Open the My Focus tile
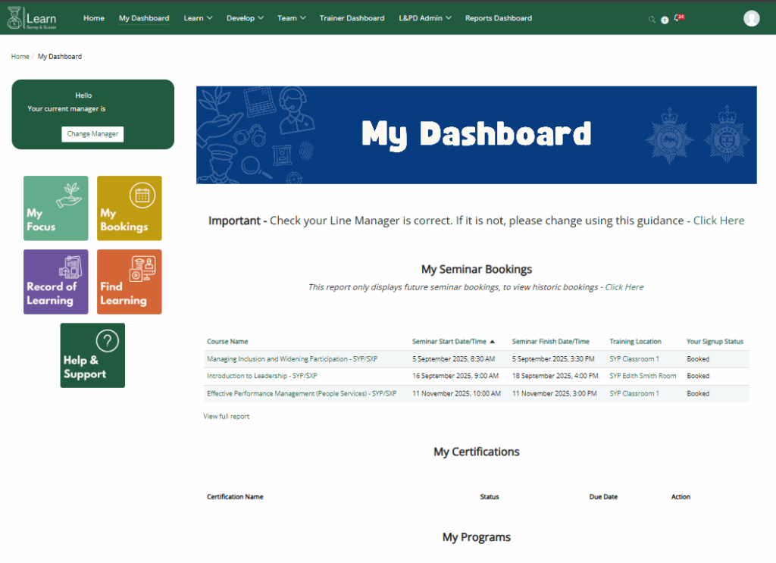 click(x=55, y=208)
